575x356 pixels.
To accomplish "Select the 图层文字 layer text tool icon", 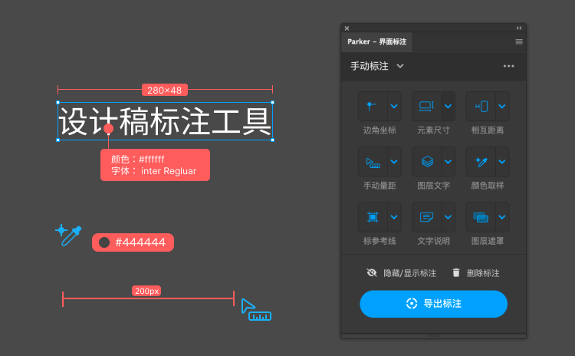I will pos(426,162).
